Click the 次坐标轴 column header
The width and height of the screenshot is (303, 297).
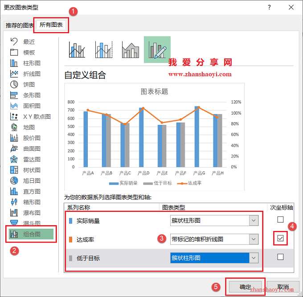click(x=281, y=207)
